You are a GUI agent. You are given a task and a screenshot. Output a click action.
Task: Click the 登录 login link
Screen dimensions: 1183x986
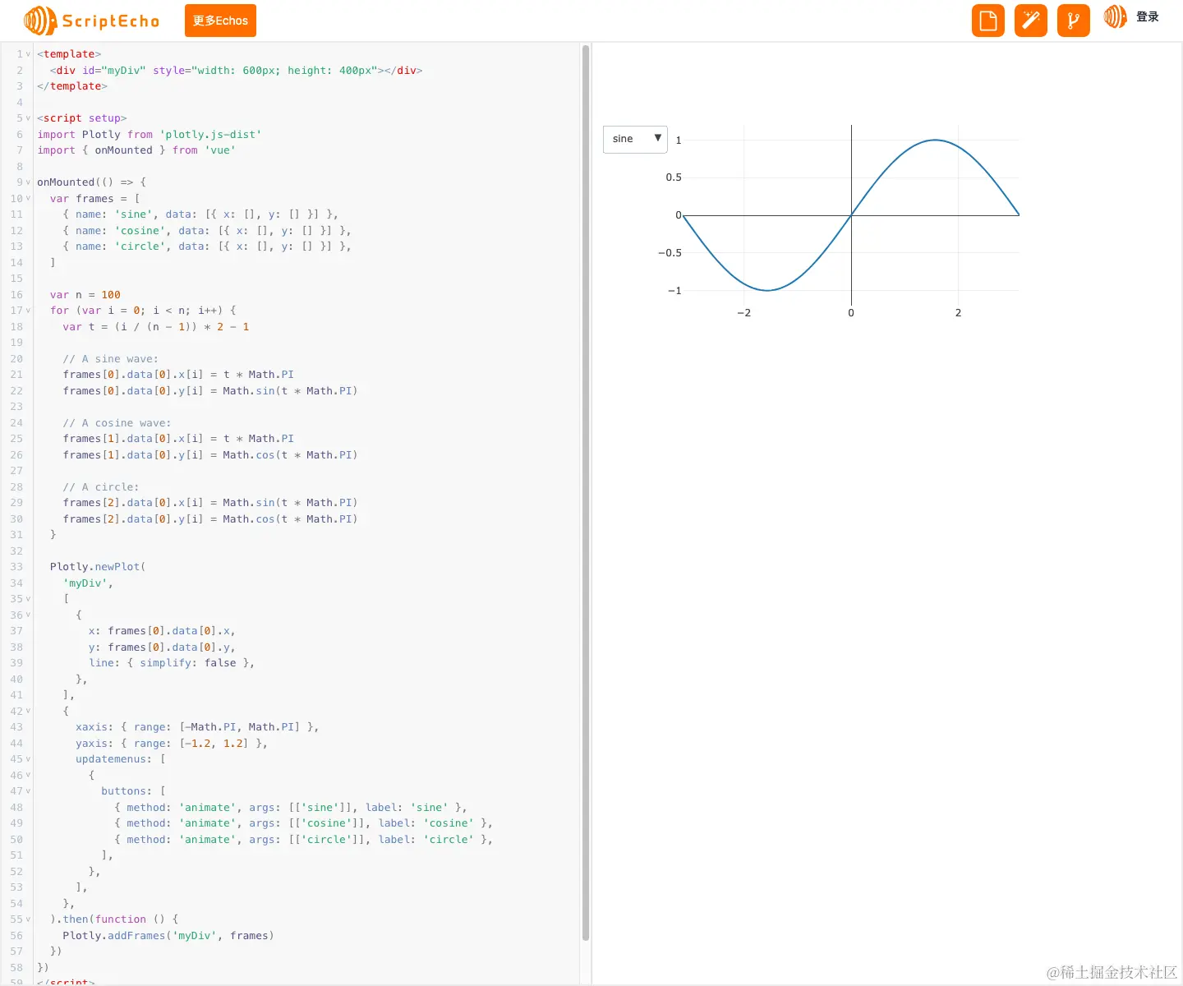point(1148,16)
